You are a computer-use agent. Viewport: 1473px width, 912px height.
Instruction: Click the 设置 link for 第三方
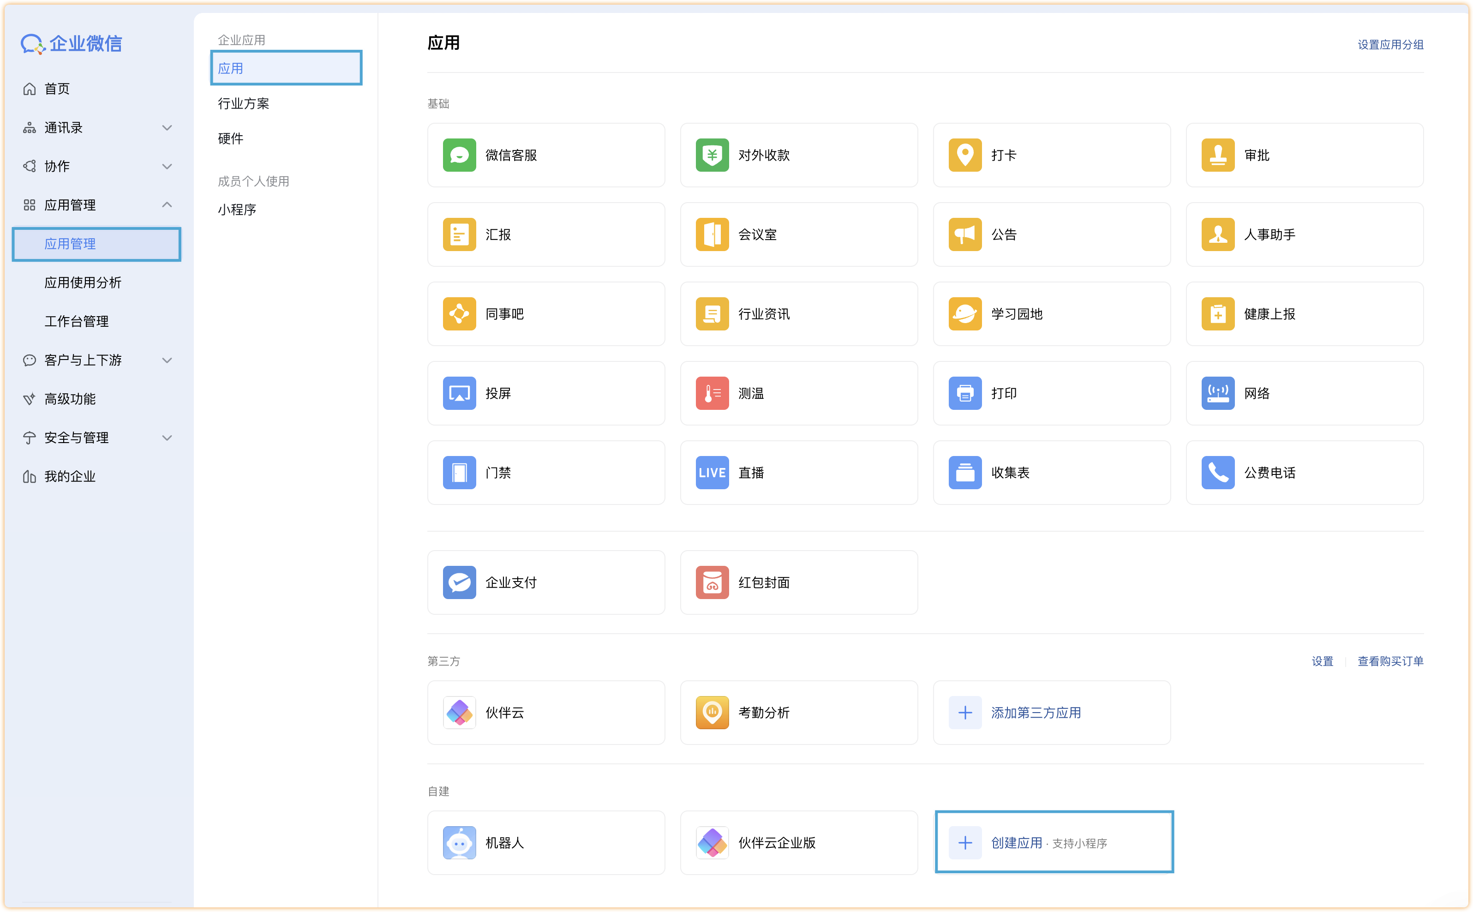(1322, 661)
